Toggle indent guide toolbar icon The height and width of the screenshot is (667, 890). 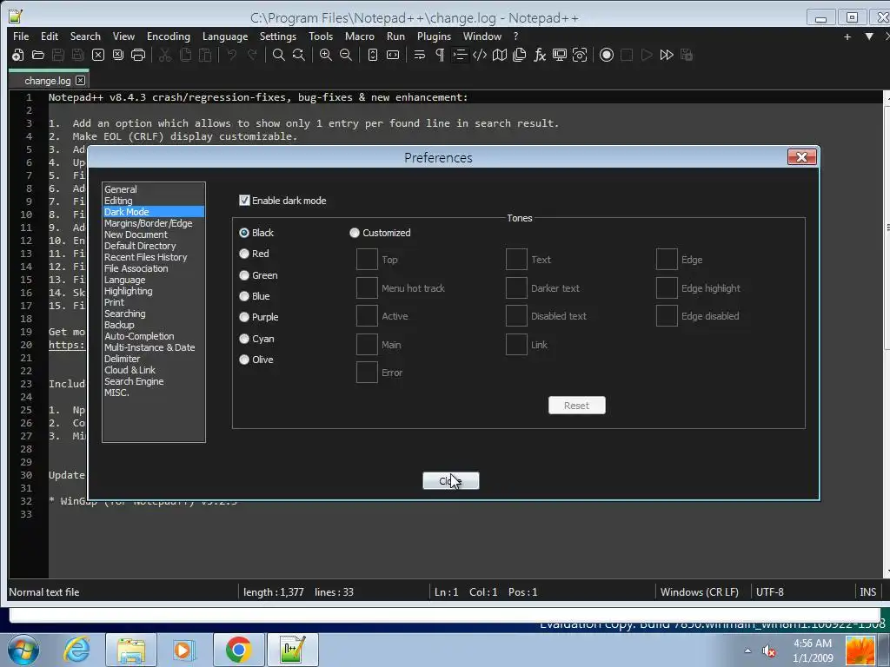[460, 55]
